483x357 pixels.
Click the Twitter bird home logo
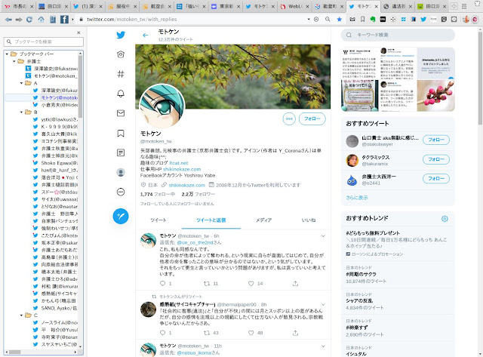pos(121,35)
